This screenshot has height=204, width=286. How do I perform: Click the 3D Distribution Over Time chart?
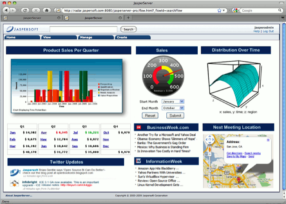click(x=235, y=84)
